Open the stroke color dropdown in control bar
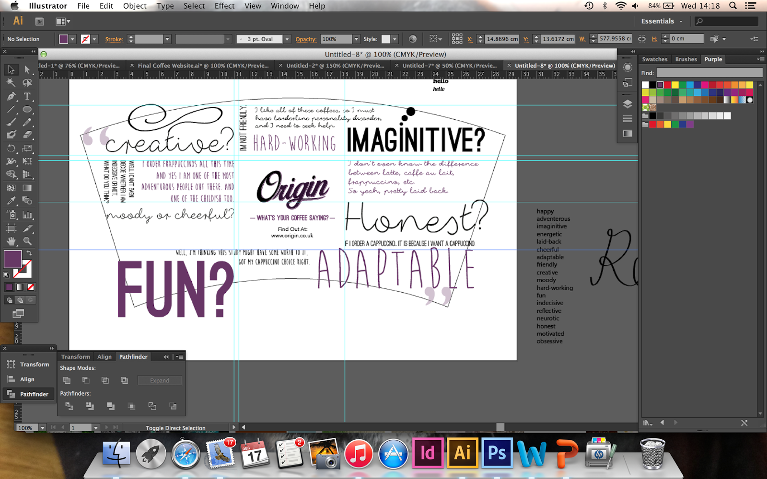Screen dimensions: 767x479 94,39
